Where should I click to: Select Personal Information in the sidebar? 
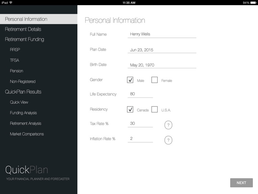[39, 19]
